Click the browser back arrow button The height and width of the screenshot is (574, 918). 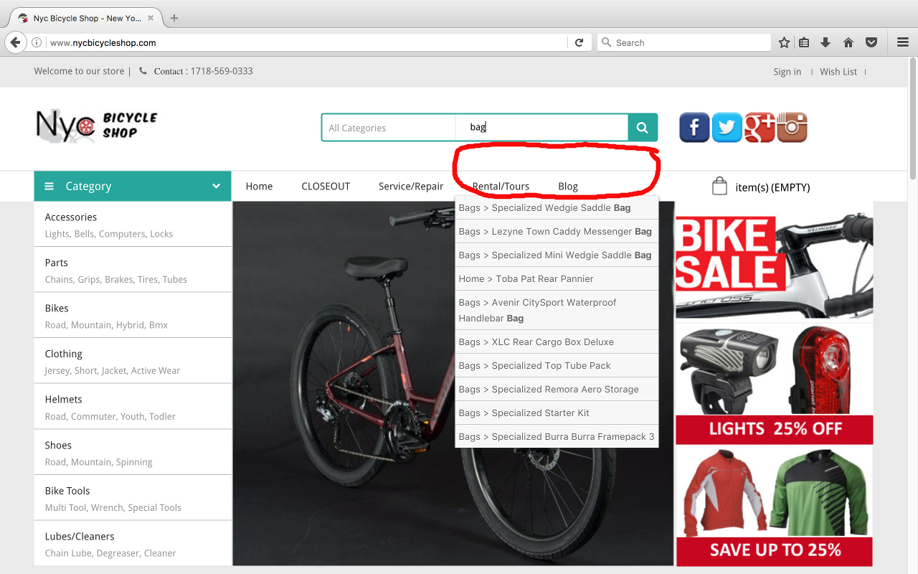click(x=15, y=42)
